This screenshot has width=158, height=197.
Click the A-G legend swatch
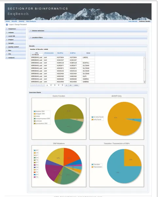click(x=35, y=165)
